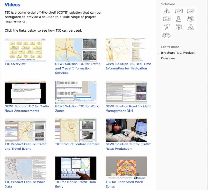Open the warning triangle exclamation solution icon
208x190 pixels.
click(x=167, y=11)
